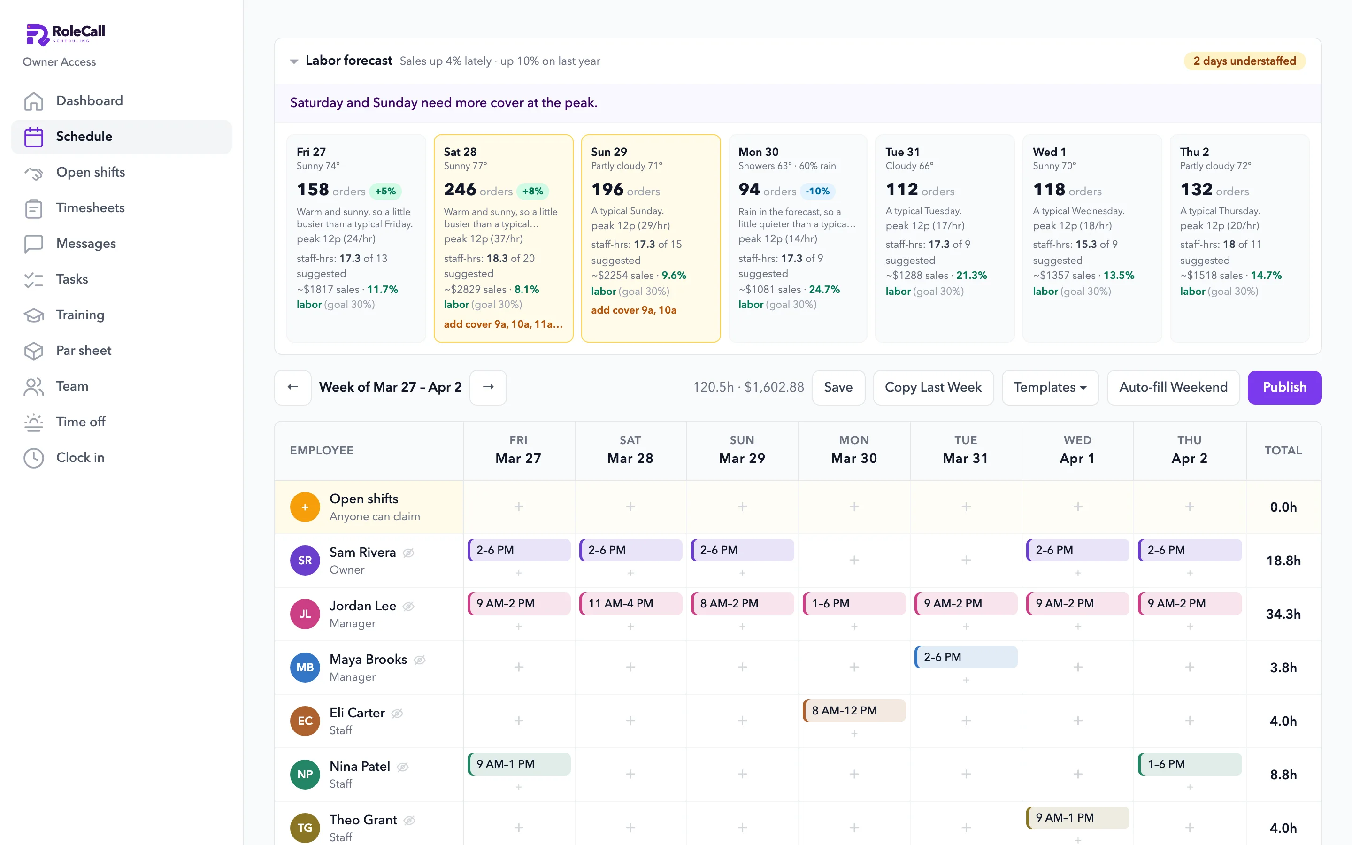This screenshot has height=845, width=1352.
Task: Add open shift on Fri Mar 27
Action: pos(519,507)
